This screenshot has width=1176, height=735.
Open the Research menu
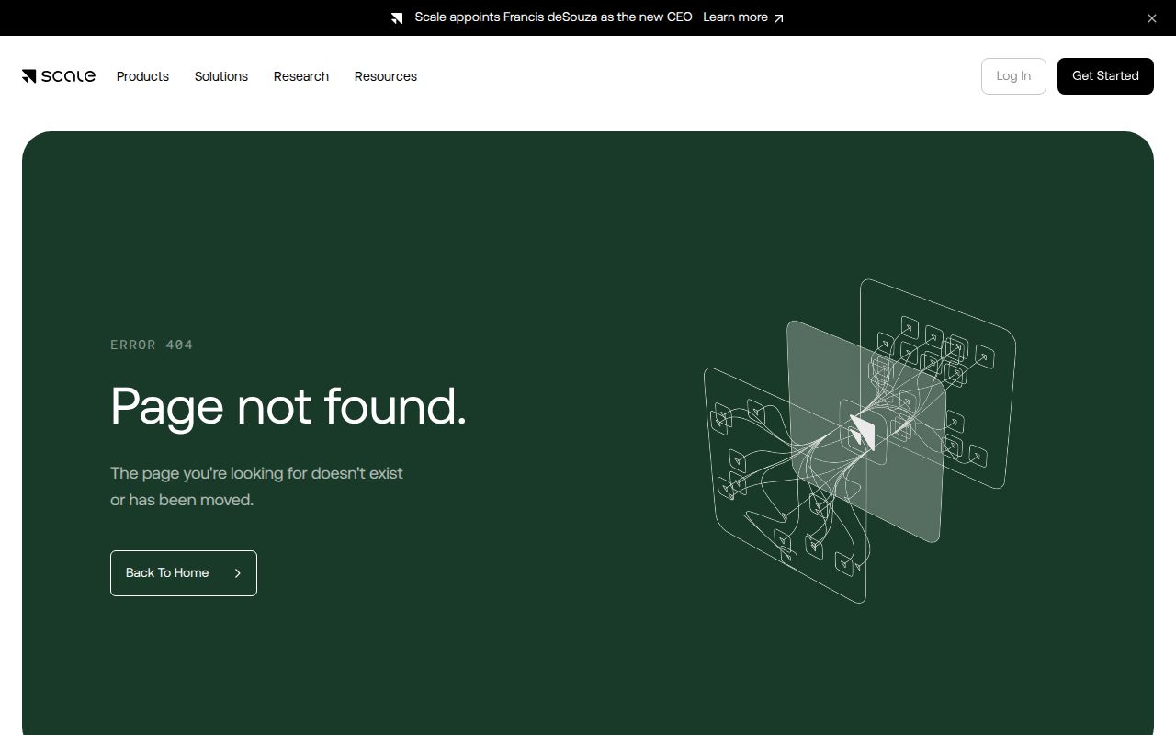pyautogui.click(x=301, y=76)
